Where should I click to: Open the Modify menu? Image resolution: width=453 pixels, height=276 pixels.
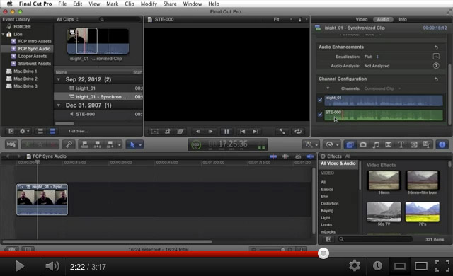point(149,4)
